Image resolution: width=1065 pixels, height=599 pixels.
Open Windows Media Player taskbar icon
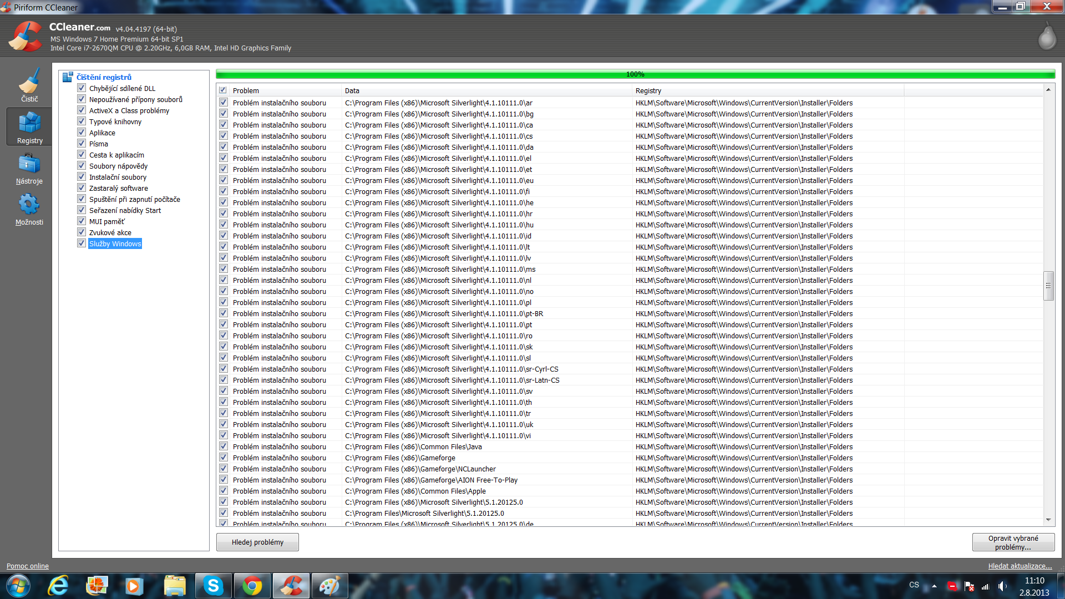click(134, 586)
